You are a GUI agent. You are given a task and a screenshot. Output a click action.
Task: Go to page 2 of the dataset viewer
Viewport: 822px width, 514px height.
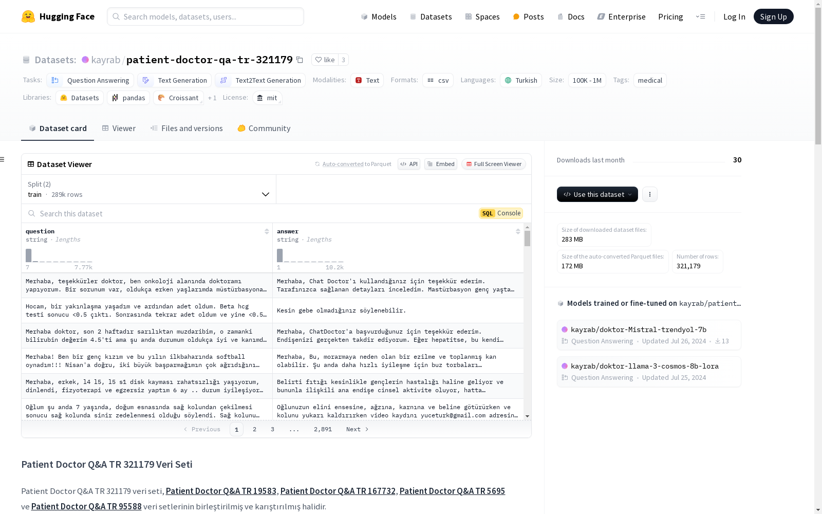coord(254,429)
